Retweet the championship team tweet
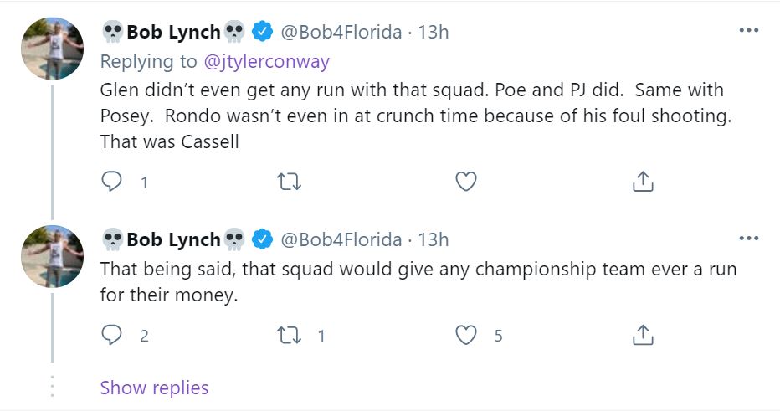Viewport: 780px width, 411px height. (289, 336)
